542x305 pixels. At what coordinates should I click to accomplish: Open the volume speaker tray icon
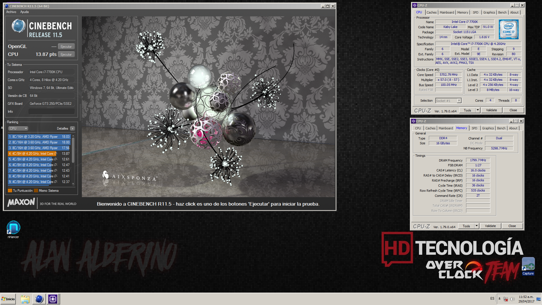(x=512, y=299)
